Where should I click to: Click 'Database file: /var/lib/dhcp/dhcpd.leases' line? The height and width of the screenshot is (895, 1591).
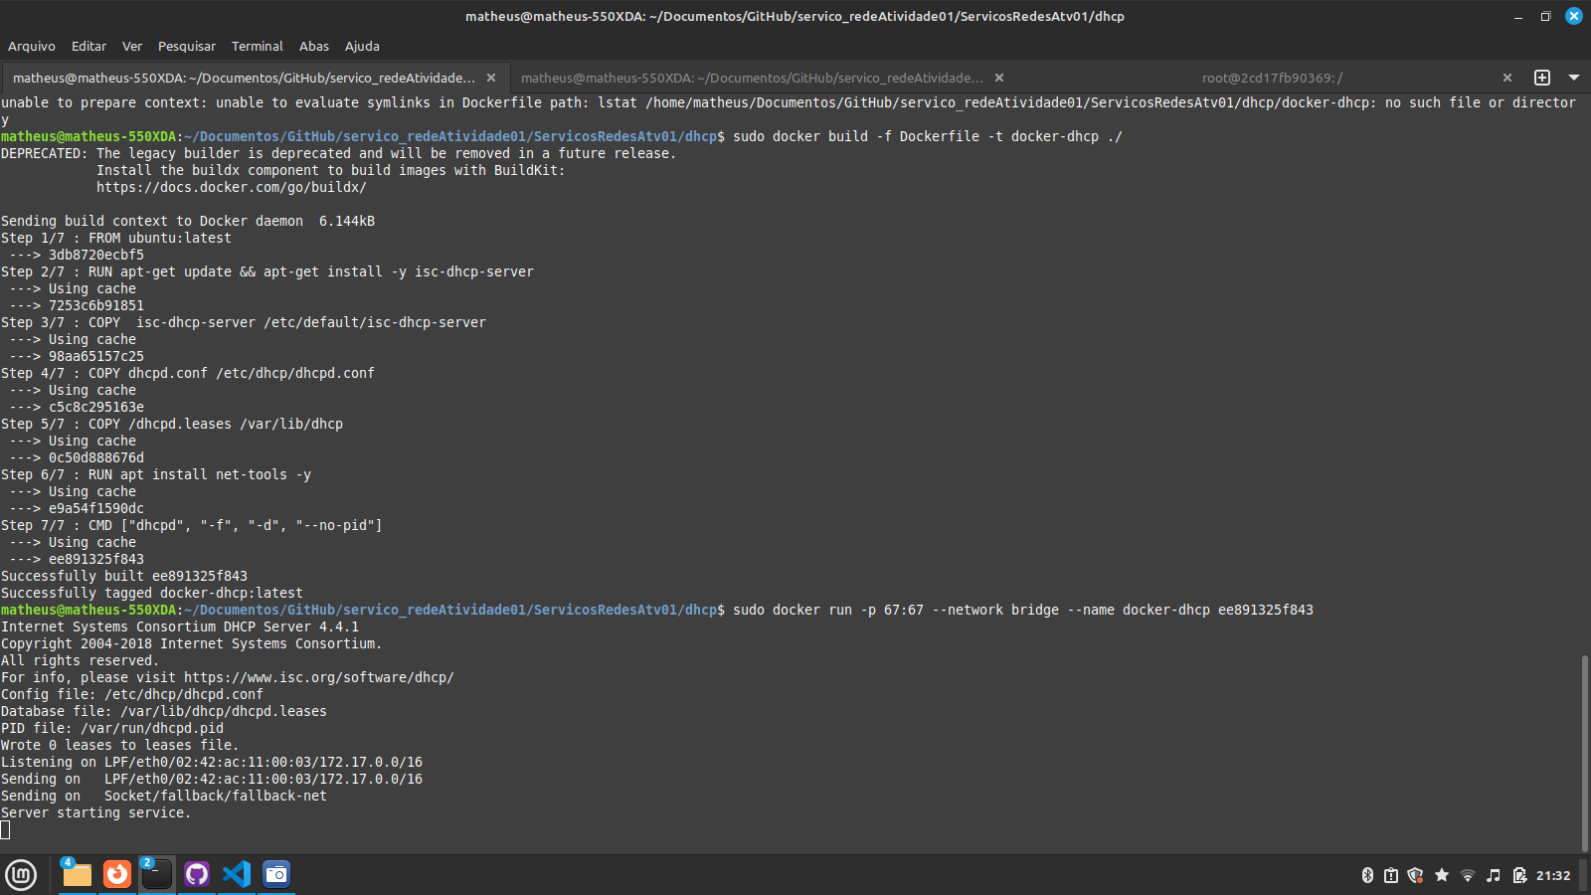click(164, 711)
